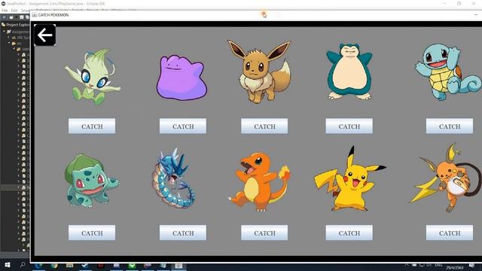The width and height of the screenshot is (482, 271).
Task: Click CATCH button under Raichu
Action: 450,233
